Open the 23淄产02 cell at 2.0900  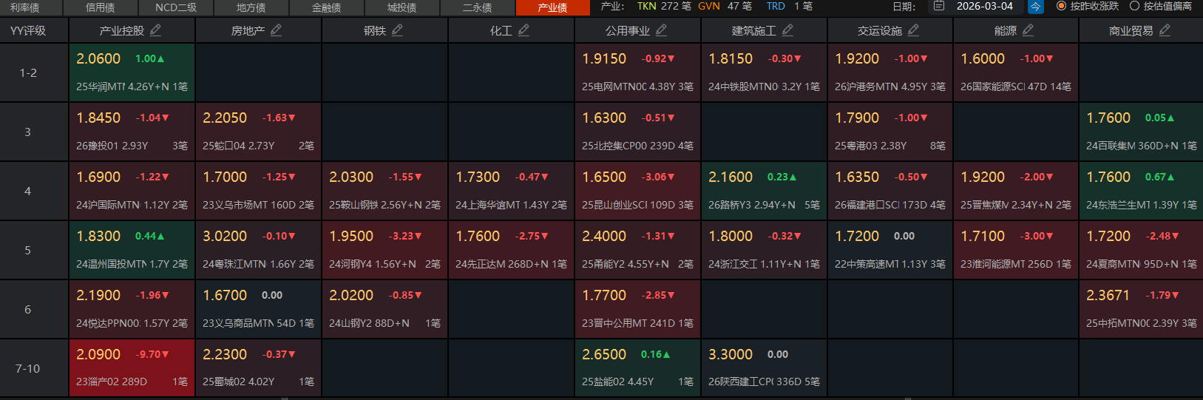(132, 368)
